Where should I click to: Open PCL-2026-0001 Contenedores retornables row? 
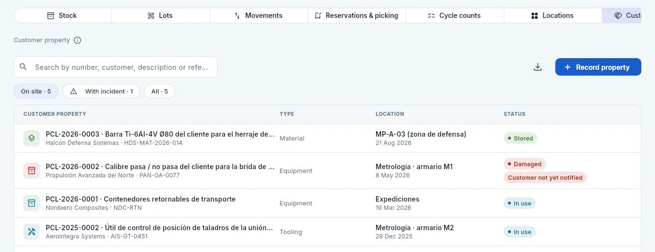tap(327, 203)
